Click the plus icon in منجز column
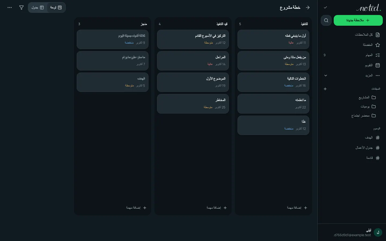 [x=145, y=208]
